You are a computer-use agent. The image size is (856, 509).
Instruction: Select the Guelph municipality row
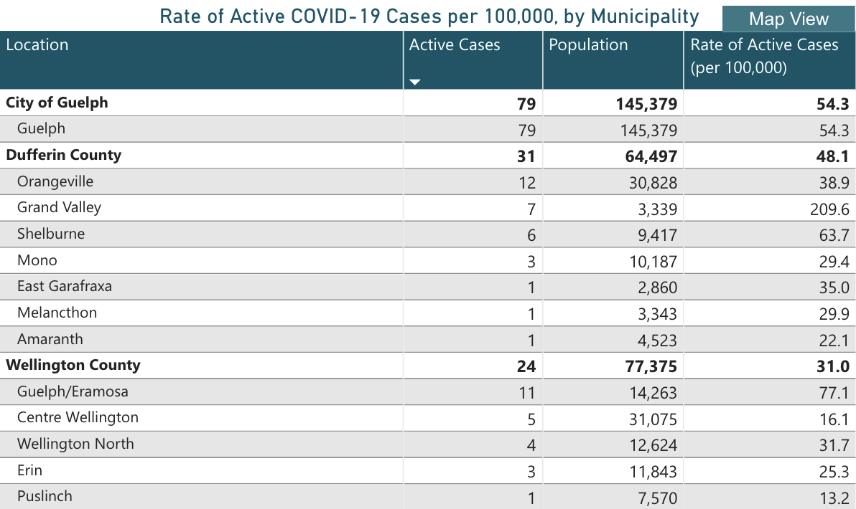click(x=41, y=129)
